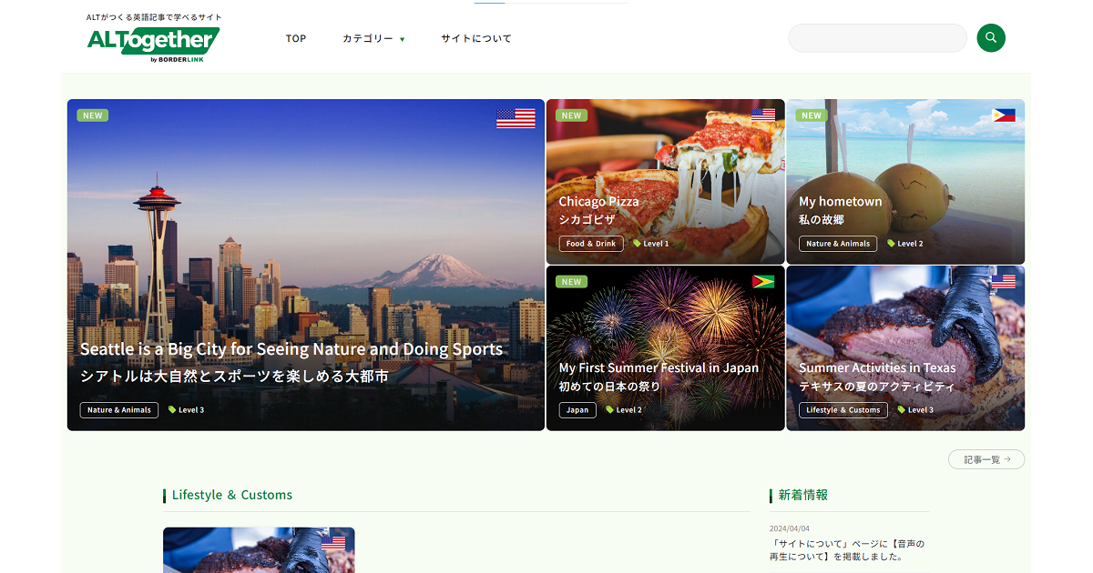Open Chicago Pizza article title
The height and width of the screenshot is (573, 1093).
click(x=598, y=201)
